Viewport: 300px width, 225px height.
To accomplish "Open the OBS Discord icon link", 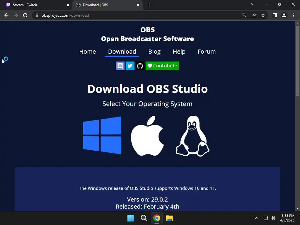I will tap(120, 66).
